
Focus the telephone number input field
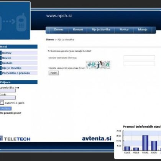[x=139, y=58]
